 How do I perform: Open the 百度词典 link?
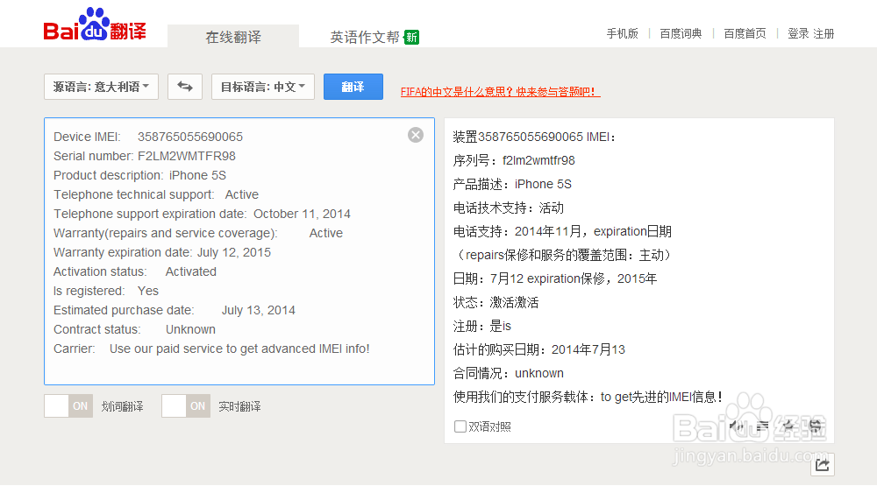[681, 33]
